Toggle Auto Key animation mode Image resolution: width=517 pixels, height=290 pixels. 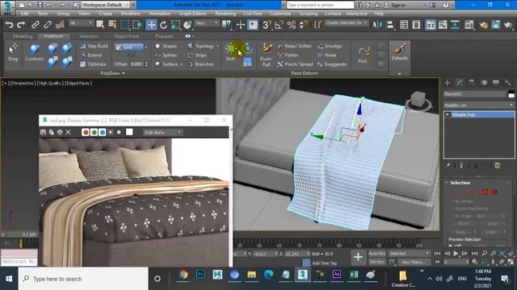[x=377, y=254]
